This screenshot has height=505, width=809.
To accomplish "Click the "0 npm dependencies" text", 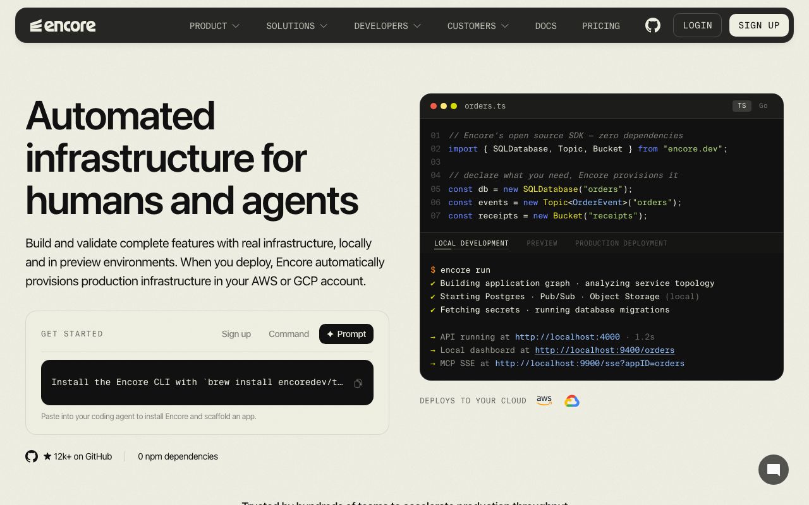I will (x=178, y=456).
